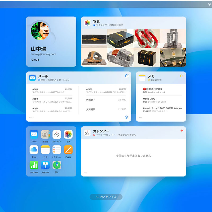The image size is (212, 212).
Task: Toggle the mail filter icon
Action: 127,117
